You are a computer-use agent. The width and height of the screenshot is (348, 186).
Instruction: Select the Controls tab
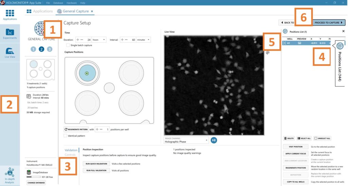70,155
